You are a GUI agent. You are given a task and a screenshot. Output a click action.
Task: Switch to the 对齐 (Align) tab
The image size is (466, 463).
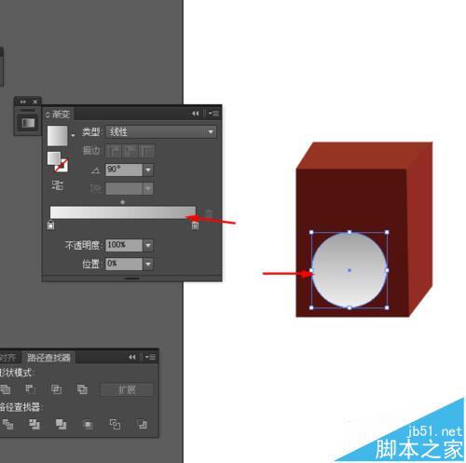coord(8,358)
